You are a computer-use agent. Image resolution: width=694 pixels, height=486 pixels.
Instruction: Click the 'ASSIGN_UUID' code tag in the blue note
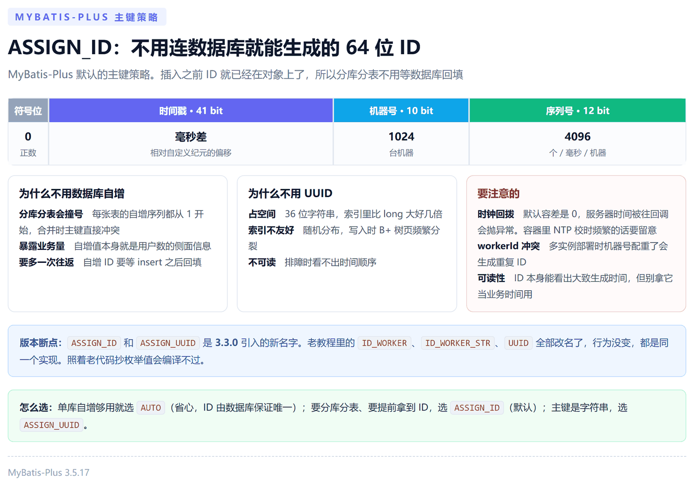tap(168, 343)
